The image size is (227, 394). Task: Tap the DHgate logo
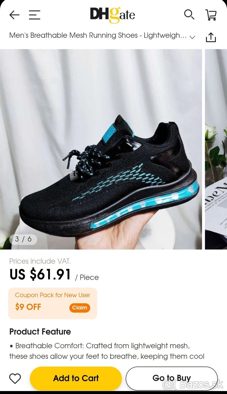click(x=113, y=15)
